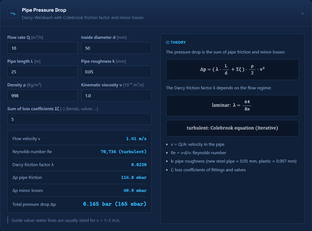Screen dimensions: 312x231
Task: Click the Pipe roughness k label
Action: (x=103, y=61)
